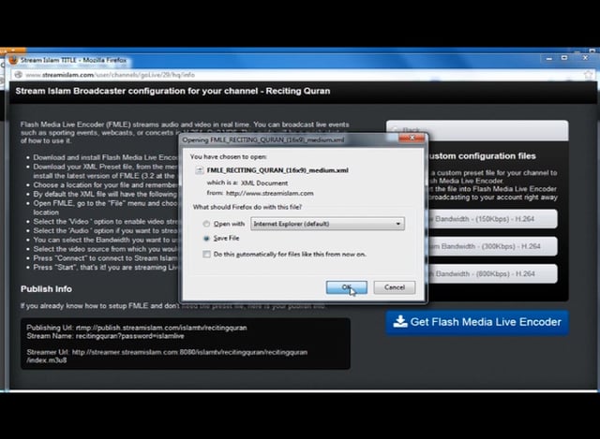The width and height of the screenshot is (600, 439).
Task: Click the Back button on the page
Action: [477, 130]
